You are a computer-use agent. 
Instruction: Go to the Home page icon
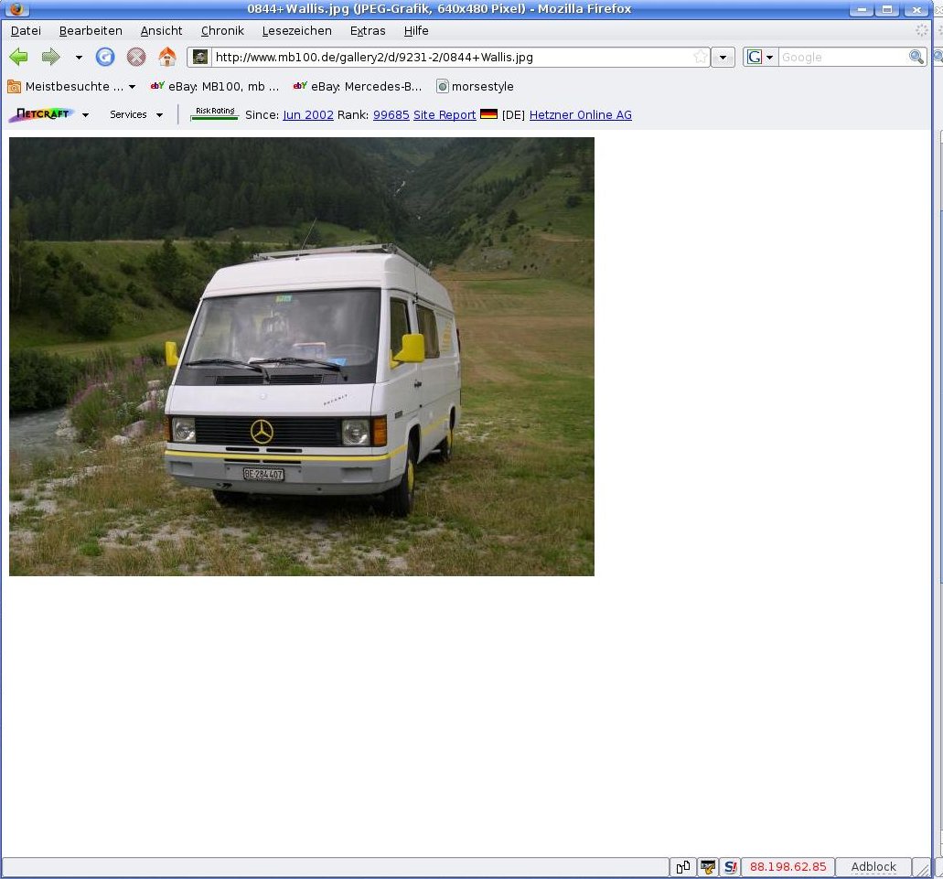pos(166,57)
